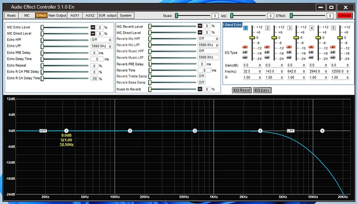This screenshot has width=357, height=204.
Task: Select node 5 on the EQ curve
Action: pyautogui.click(x=322, y=131)
